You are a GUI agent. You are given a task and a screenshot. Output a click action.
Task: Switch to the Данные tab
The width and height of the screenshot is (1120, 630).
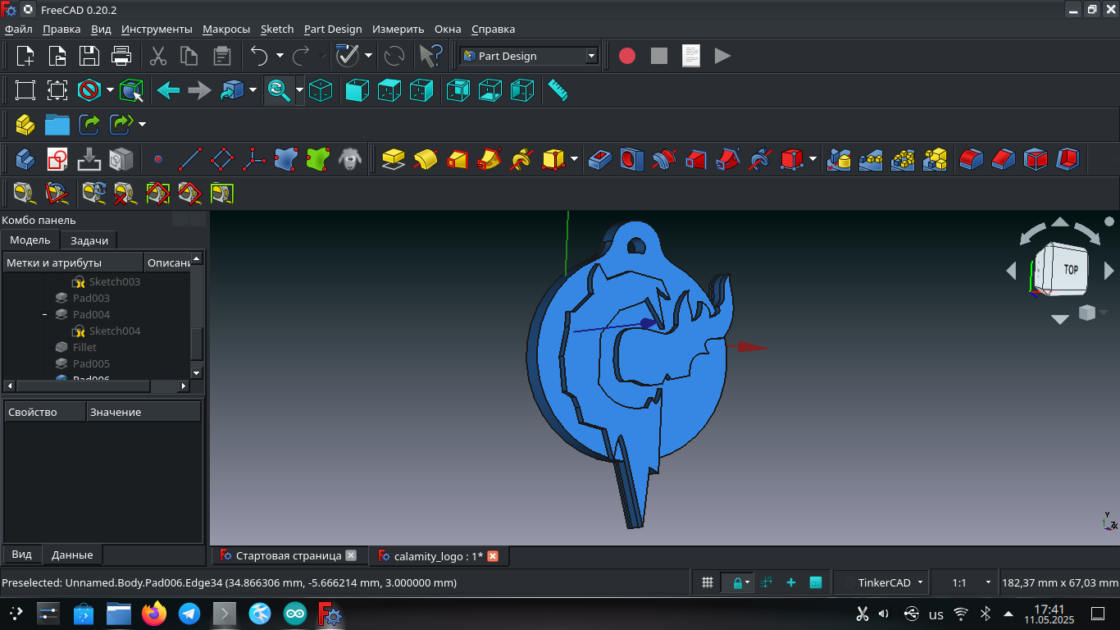point(72,555)
